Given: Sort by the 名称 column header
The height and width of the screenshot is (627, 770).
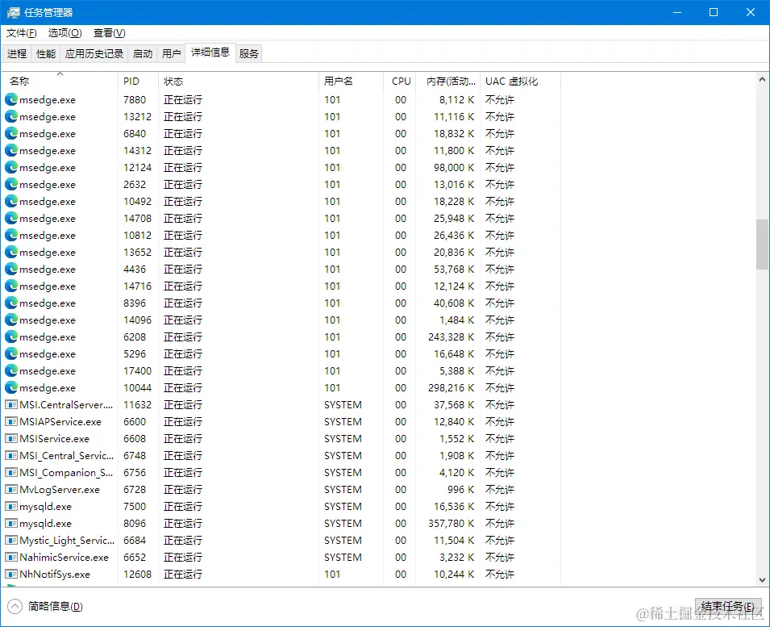Looking at the screenshot, I should tap(60, 81).
